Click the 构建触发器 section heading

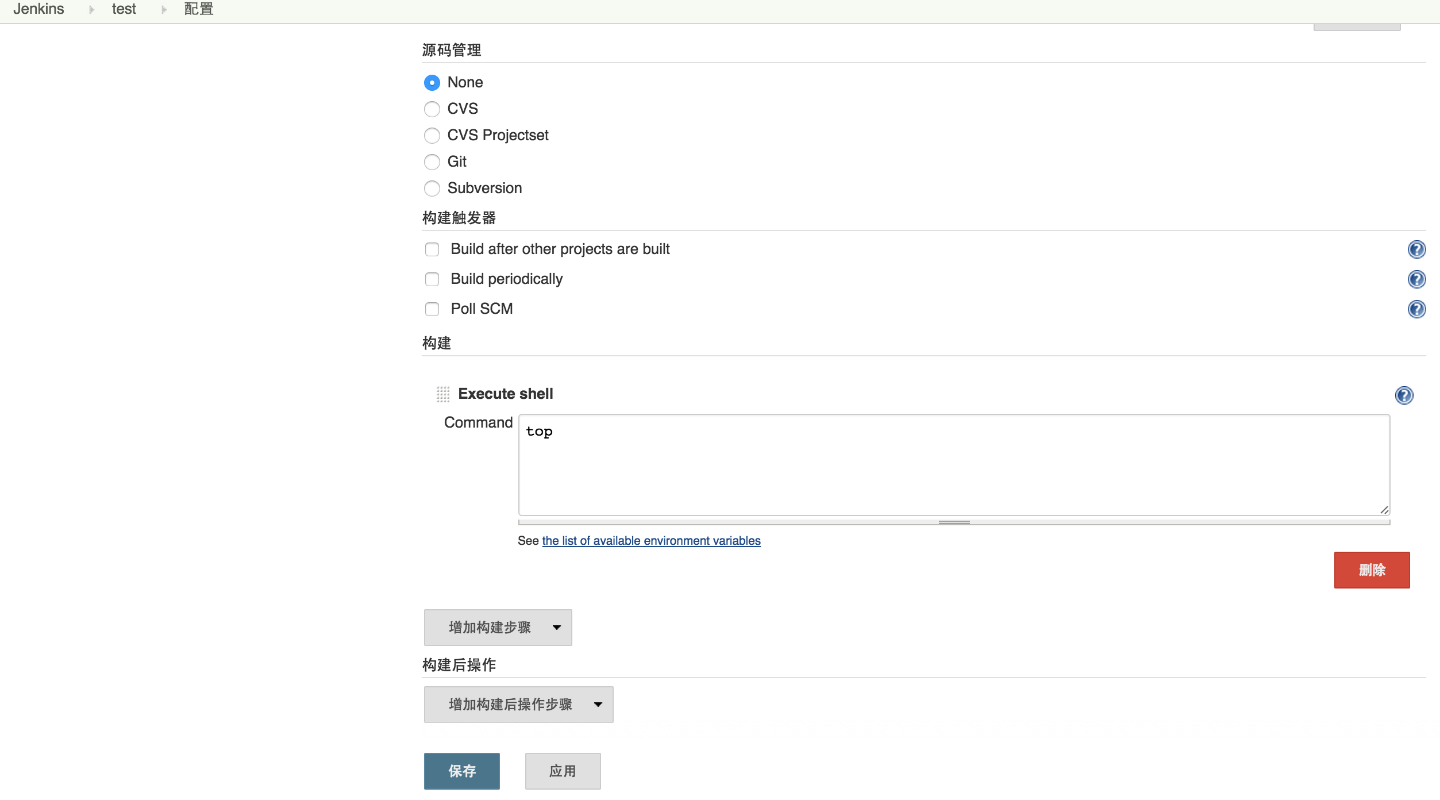[459, 218]
